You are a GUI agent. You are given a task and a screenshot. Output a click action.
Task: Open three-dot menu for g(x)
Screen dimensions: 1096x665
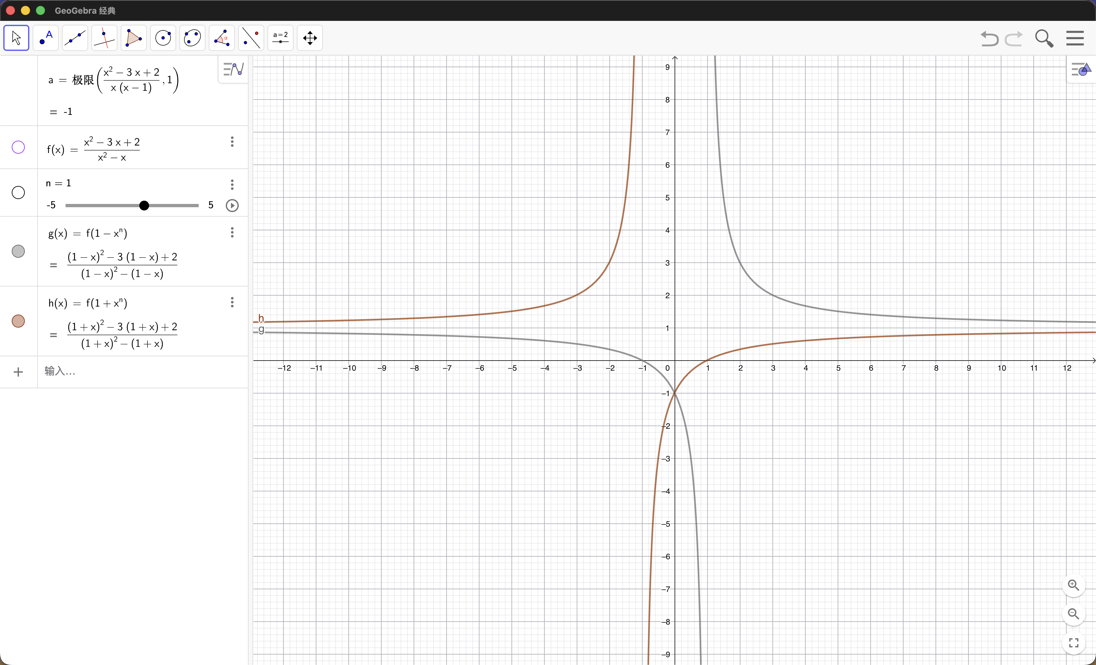pyautogui.click(x=232, y=233)
